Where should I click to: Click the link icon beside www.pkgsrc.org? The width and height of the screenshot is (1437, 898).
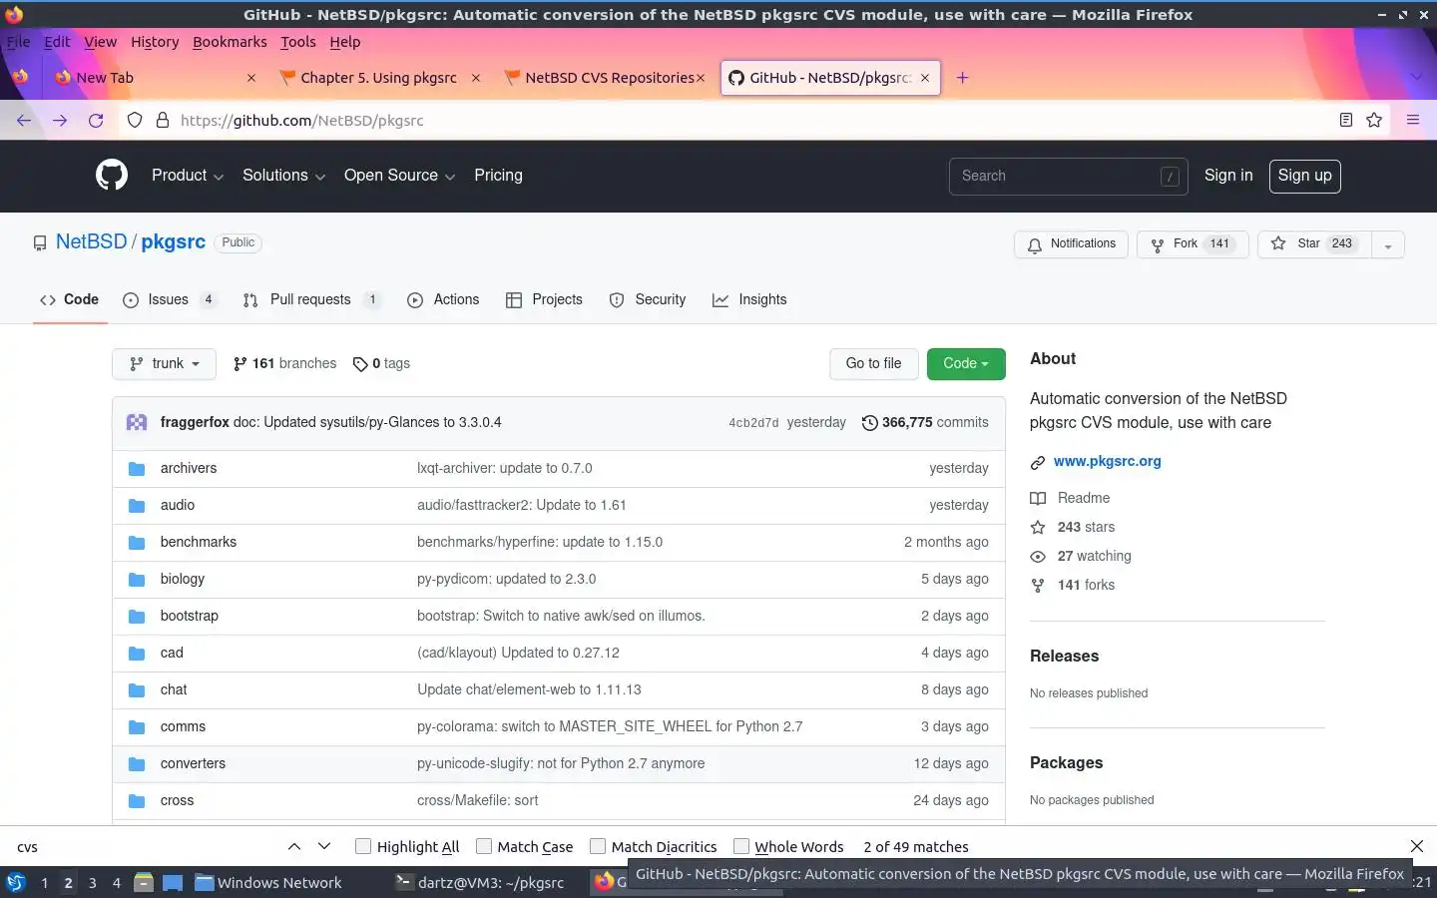tap(1038, 462)
